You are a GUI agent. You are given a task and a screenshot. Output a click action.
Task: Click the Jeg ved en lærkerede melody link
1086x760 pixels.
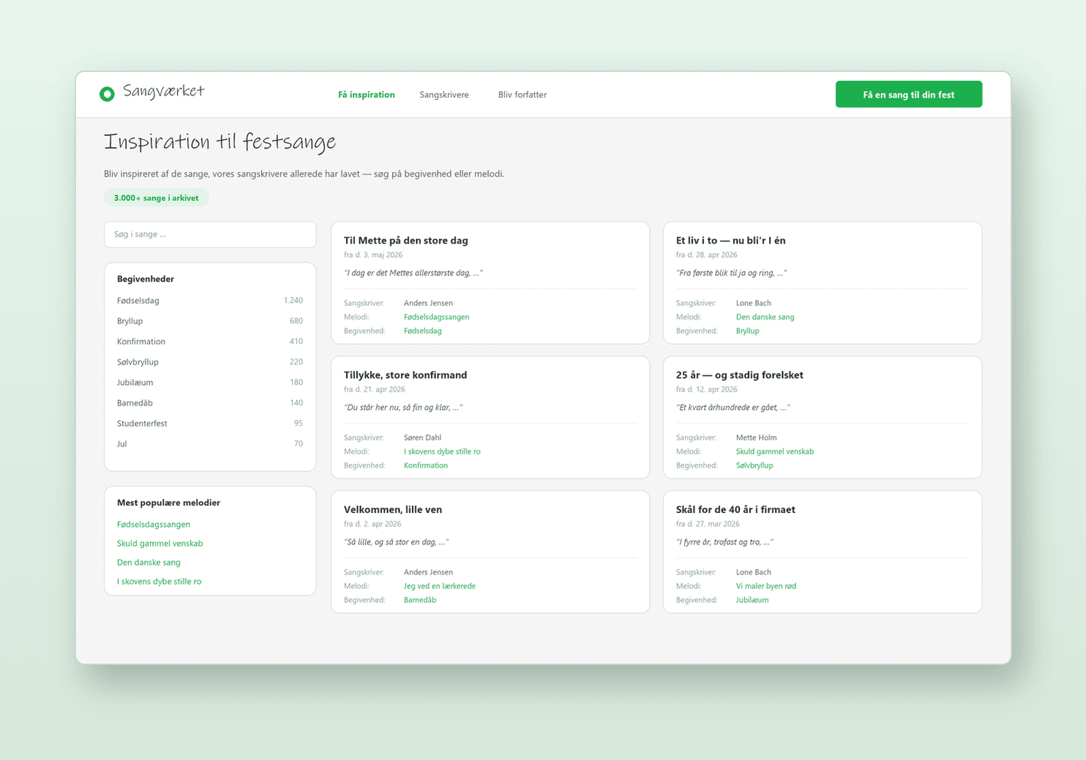(x=439, y=586)
